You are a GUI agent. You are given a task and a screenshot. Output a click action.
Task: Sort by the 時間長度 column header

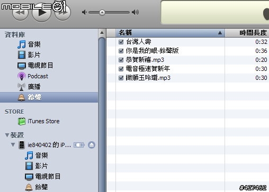point(247,33)
